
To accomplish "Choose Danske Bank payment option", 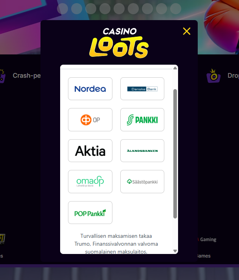I will click(142, 89).
